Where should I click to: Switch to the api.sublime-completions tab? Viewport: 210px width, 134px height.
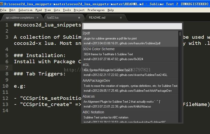click(x=20, y=18)
